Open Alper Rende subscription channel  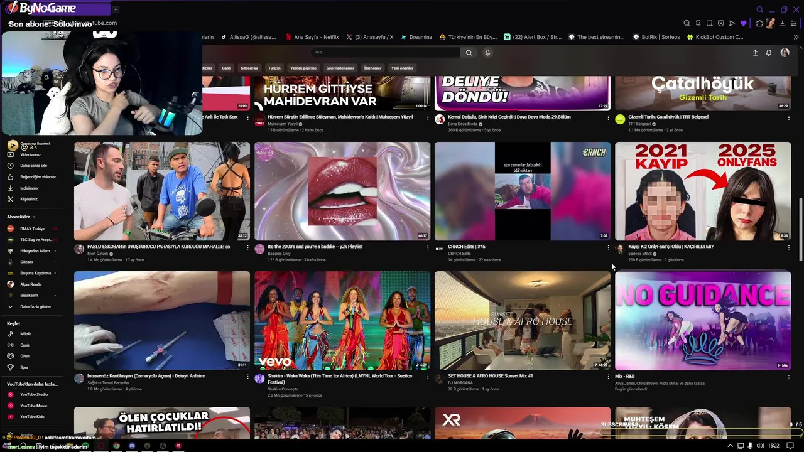point(31,284)
